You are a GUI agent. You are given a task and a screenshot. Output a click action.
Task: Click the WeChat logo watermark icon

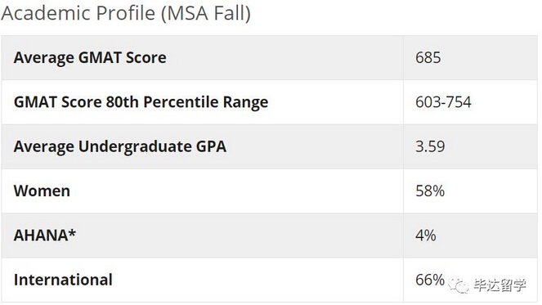point(459,285)
